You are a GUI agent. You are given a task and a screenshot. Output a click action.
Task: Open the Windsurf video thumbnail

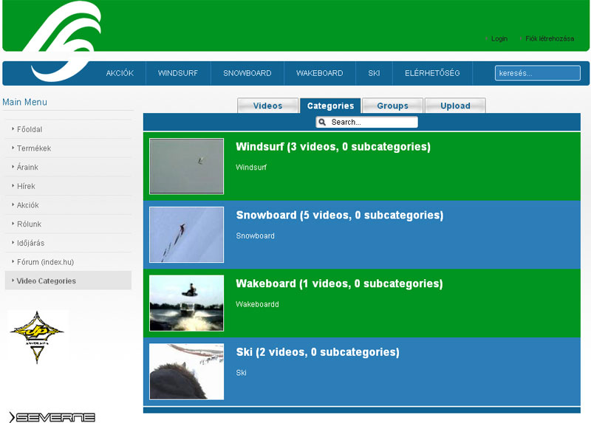(x=186, y=166)
